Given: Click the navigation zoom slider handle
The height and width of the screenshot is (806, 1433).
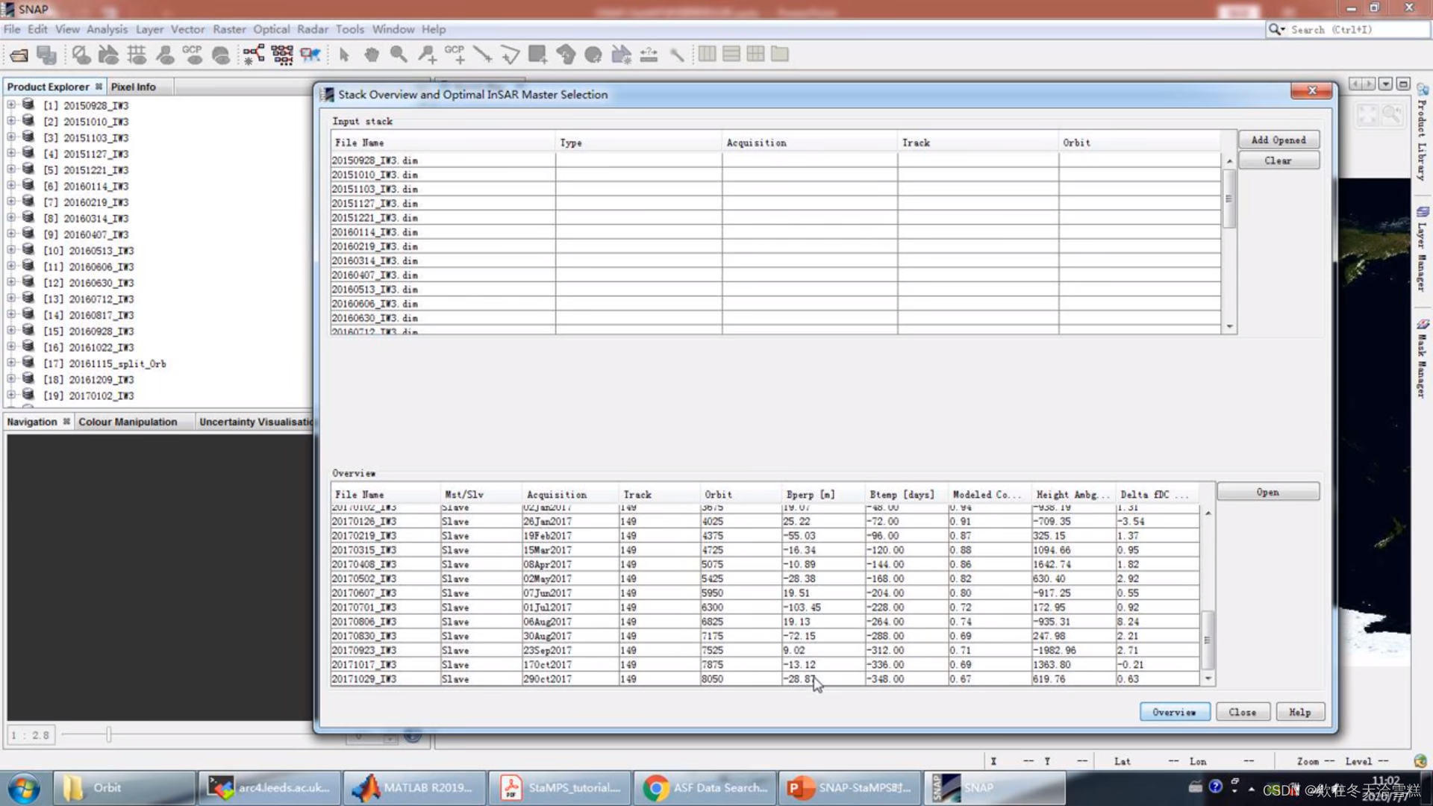Looking at the screenshot, I should 109,735.
